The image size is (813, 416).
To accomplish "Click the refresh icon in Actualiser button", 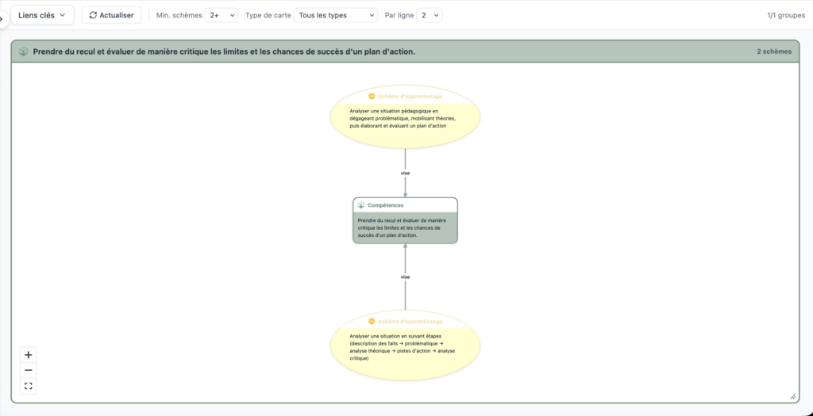I will point(94,15).
